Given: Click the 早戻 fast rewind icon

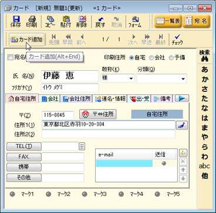Looking at the screenshot, I should click(67, 40).
